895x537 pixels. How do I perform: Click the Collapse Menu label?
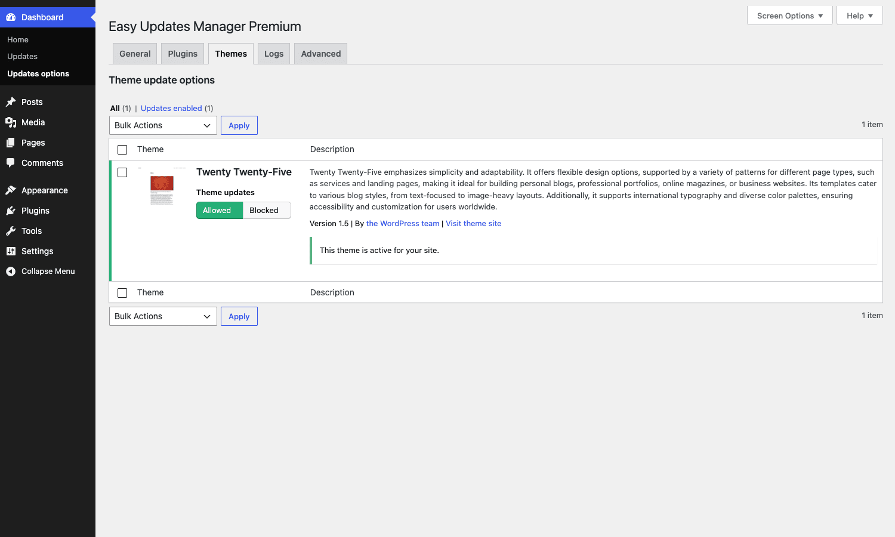click(x=48, y=271)
